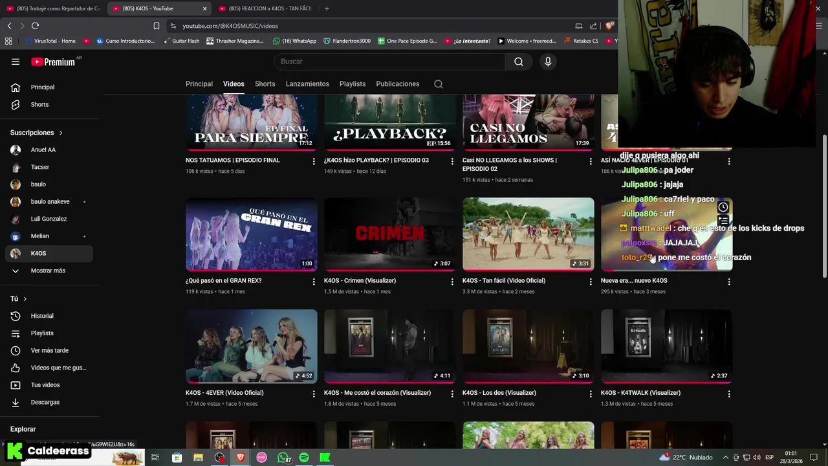
Task: Switch to the Shorts channel tab
Action: [x=265, y=84]
